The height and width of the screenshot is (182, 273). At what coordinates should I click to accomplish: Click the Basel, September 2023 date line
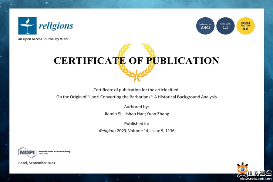coord(37,163)
